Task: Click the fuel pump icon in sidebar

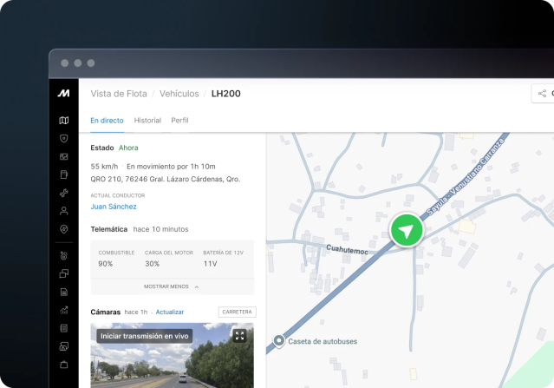Action: pyautogui.click(x=63, y=174)
